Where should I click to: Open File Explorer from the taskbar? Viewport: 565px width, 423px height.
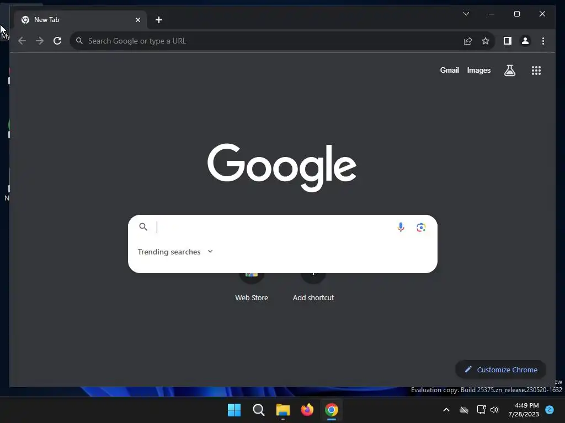coord(283,410)
